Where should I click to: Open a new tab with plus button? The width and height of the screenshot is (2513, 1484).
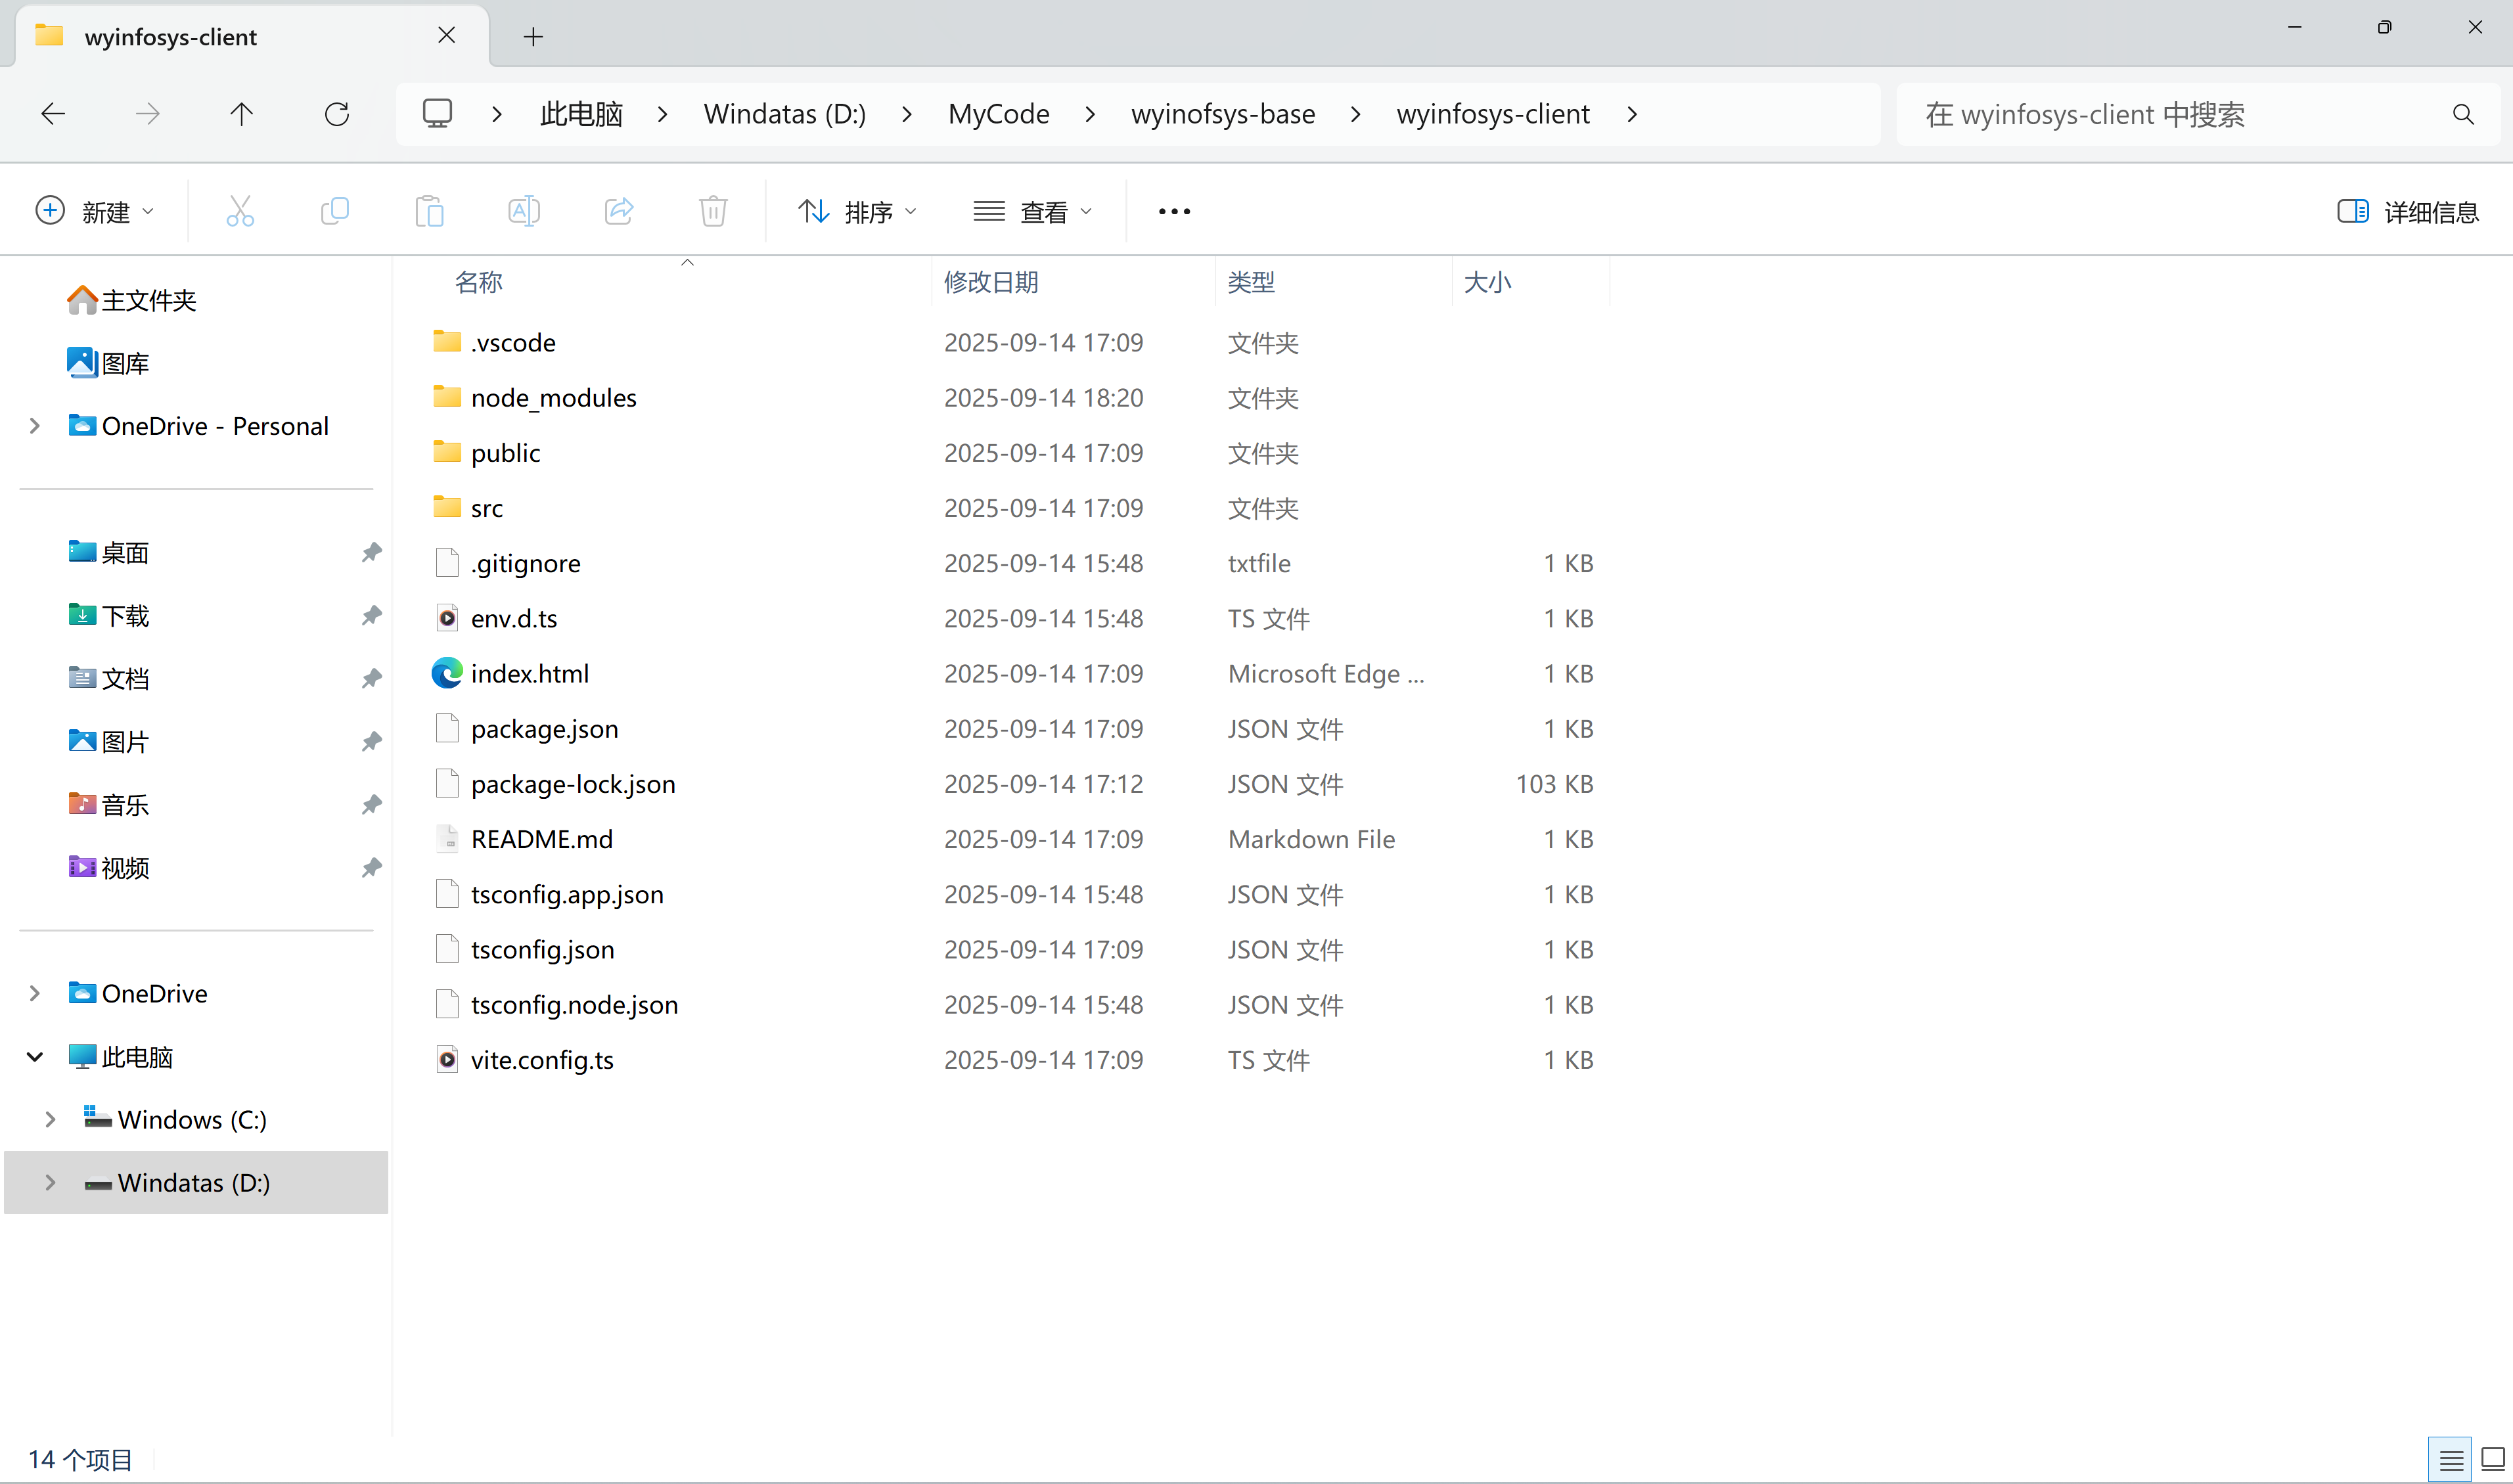(x=533, y=37)
